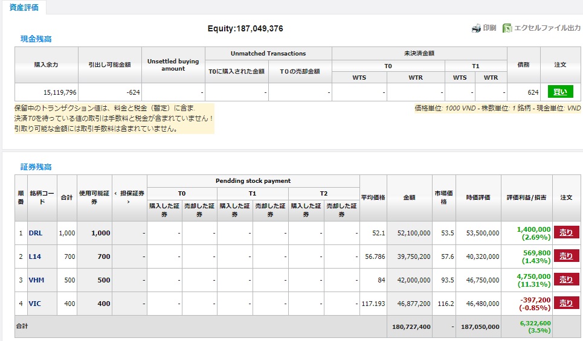Open the DRL stock code link
This screenshot has width=583, height=341.
[x=36, y=233]
